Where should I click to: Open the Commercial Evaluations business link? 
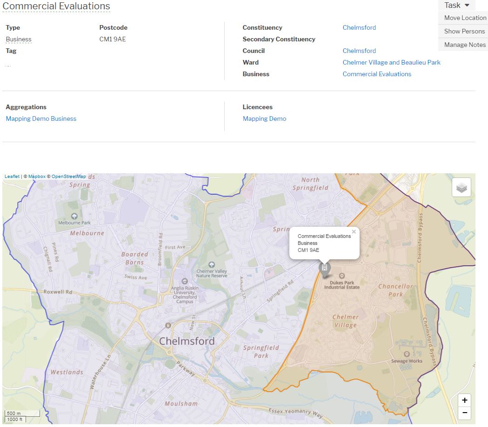click(x=377, y=74)
